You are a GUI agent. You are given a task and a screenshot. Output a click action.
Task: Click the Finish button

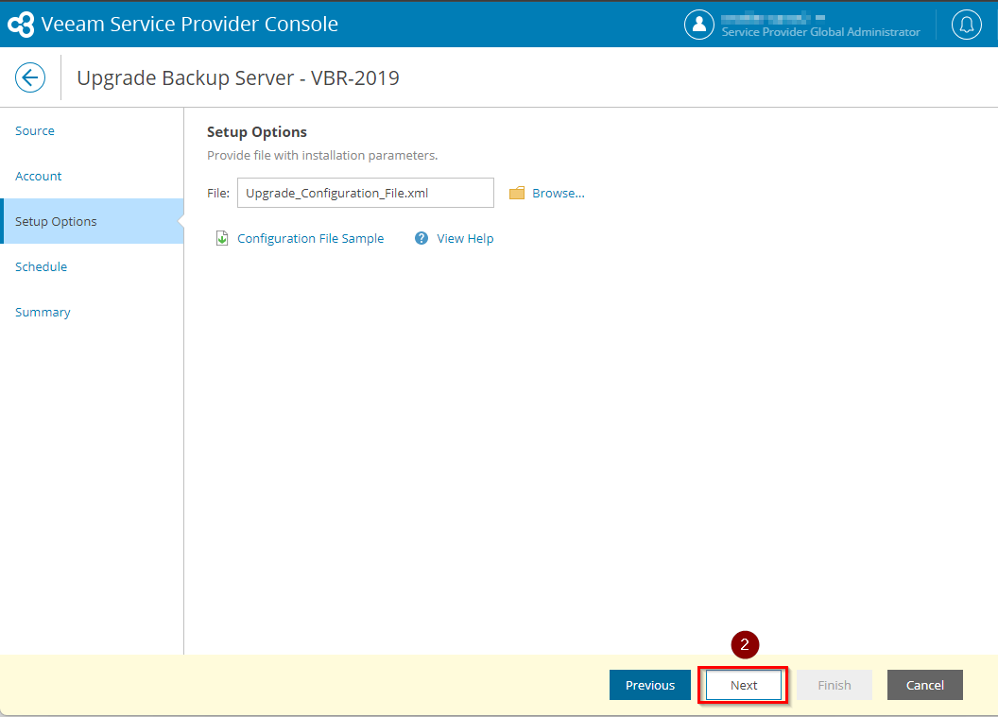[835, 685]
